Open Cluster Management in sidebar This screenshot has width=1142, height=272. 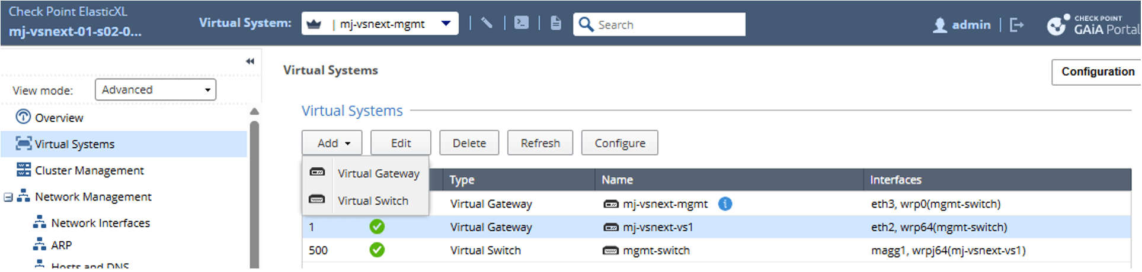click(89, 170)
